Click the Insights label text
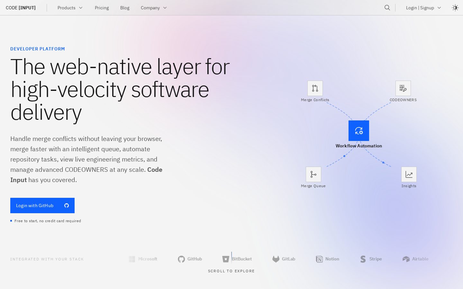Image resolution: width=463 pixels, height=289 pixels. tap(409, 186)
